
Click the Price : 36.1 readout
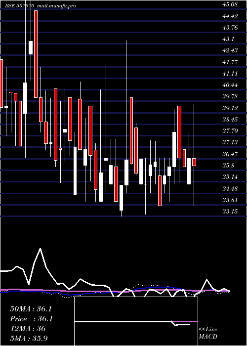click(31, 319)
